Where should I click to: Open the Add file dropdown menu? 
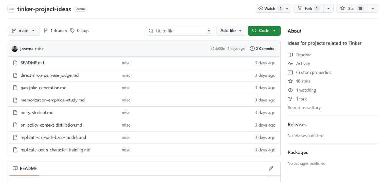click(231, 31)
